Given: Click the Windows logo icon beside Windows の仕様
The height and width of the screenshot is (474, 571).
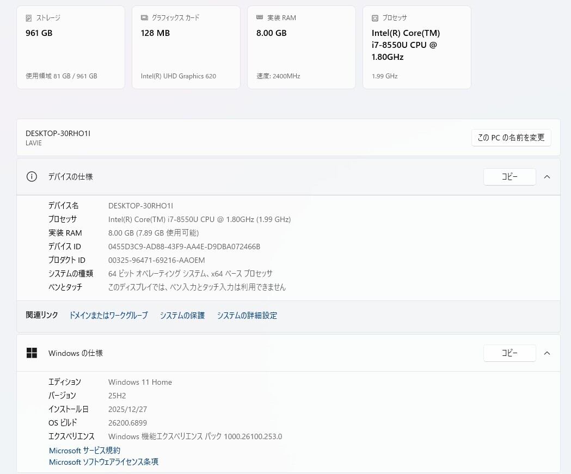Looking at the screenshot, I should [x=32, y=353].
